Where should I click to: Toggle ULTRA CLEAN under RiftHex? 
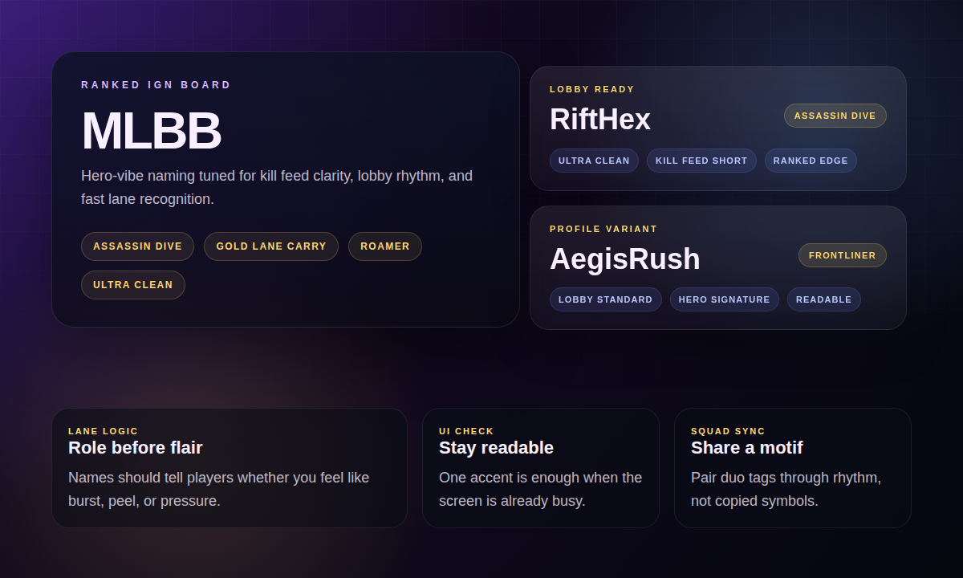(594, 161)
